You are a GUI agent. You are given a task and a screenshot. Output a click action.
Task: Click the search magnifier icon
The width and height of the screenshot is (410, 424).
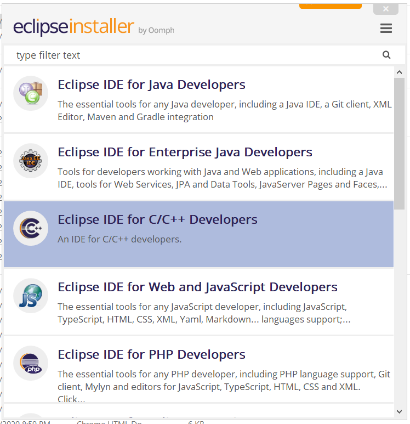point(386,55)
